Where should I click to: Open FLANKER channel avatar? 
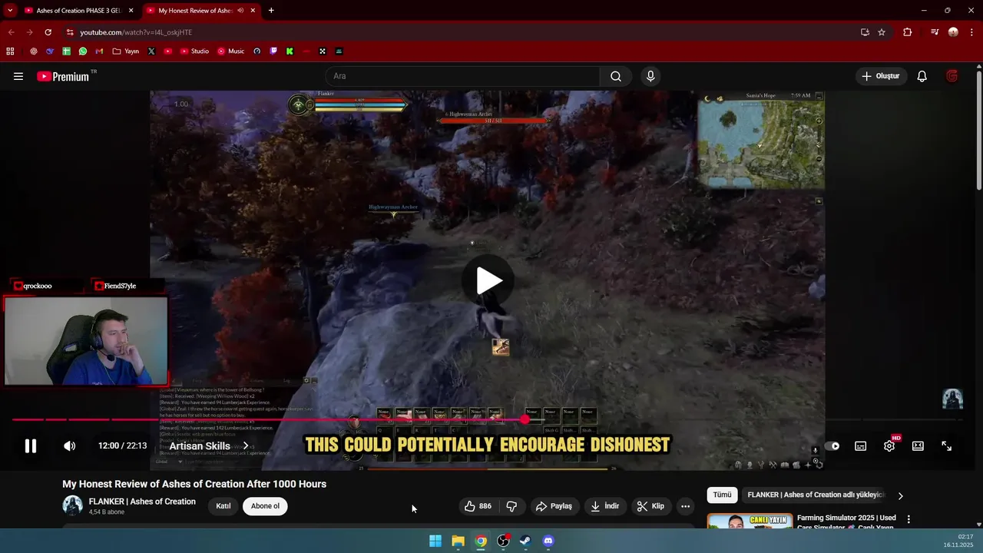pyautogui.click(x=72, y=505)
